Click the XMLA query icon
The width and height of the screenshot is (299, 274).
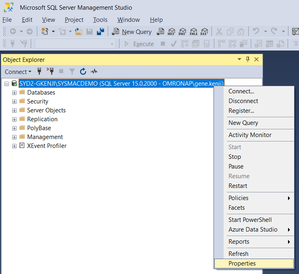pyautogui.click(x=193, y=32)
